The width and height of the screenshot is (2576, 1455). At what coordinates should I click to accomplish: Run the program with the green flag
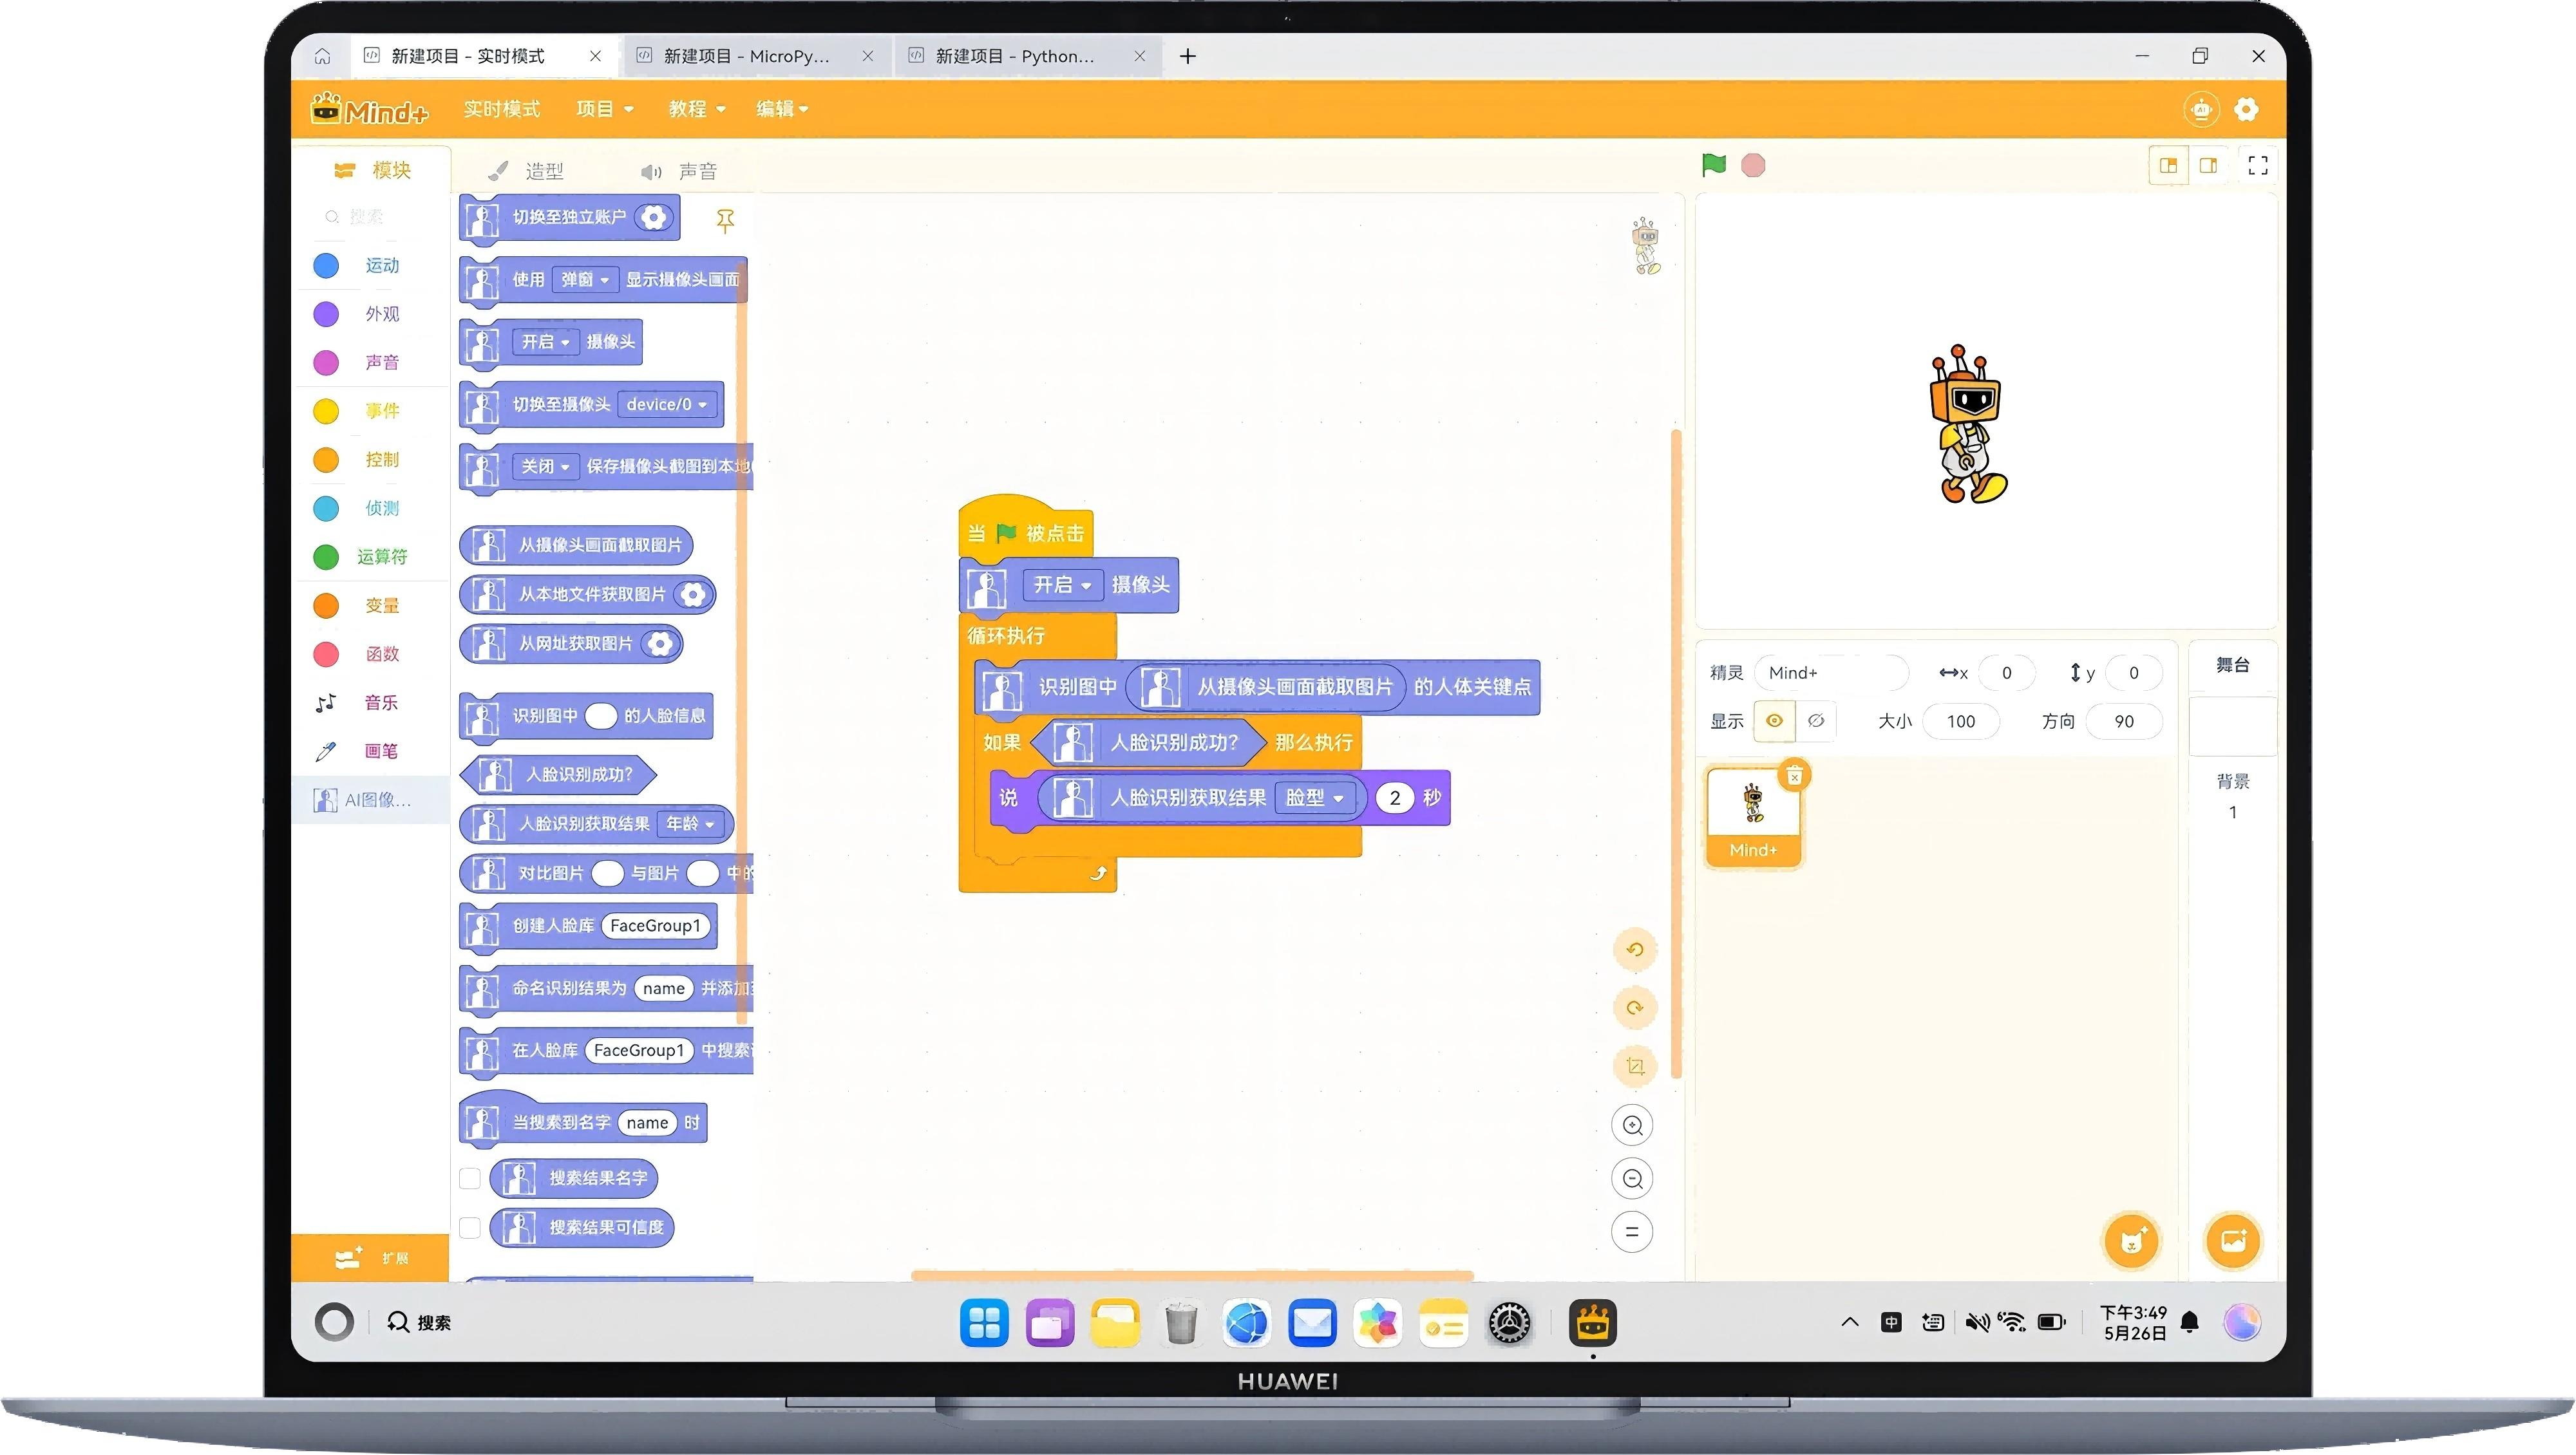point(1713,165)
